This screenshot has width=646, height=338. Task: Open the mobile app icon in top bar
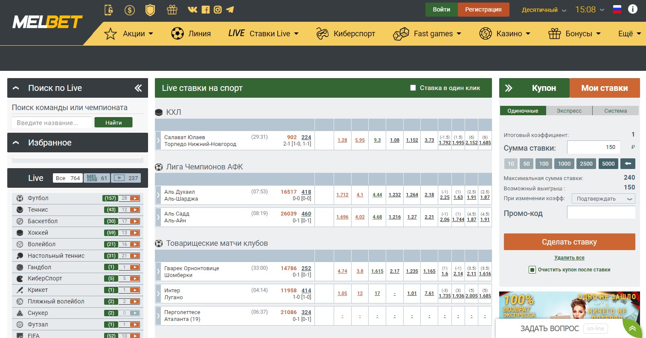[109, 9]
